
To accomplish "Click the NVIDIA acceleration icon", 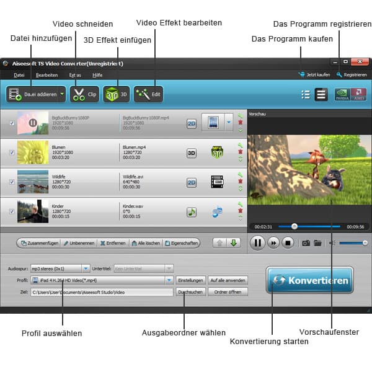I will coord(342,94).
